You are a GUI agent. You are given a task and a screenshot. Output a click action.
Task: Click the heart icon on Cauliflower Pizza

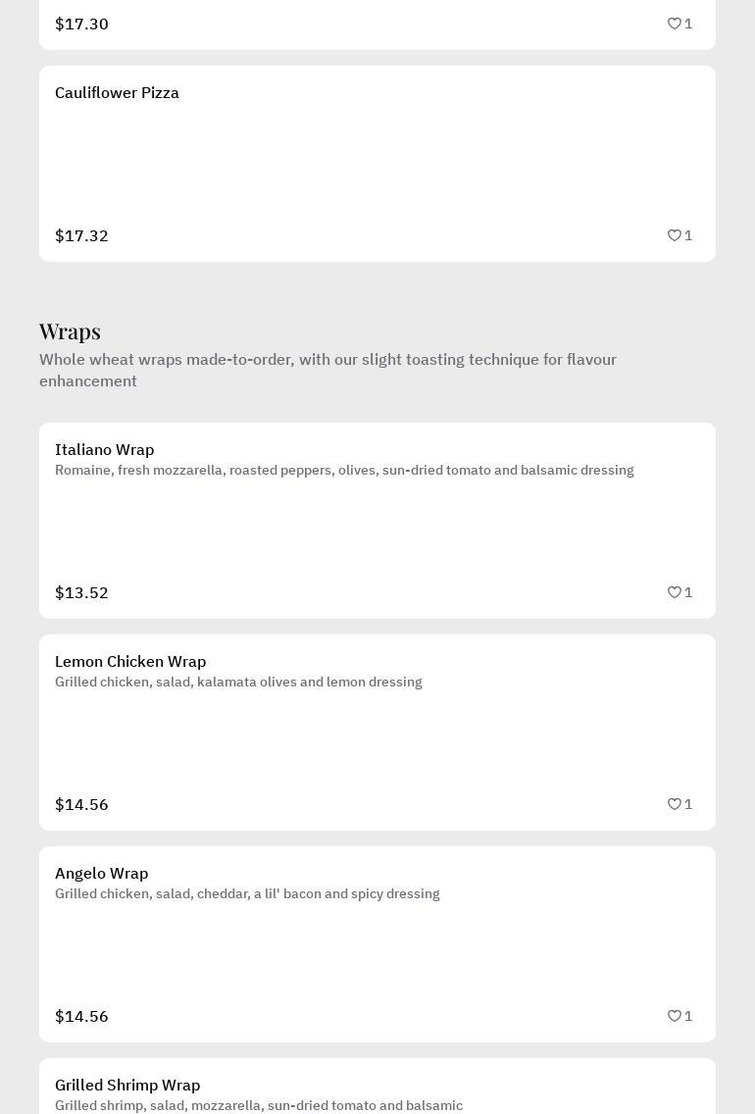(x=675, y=235)
